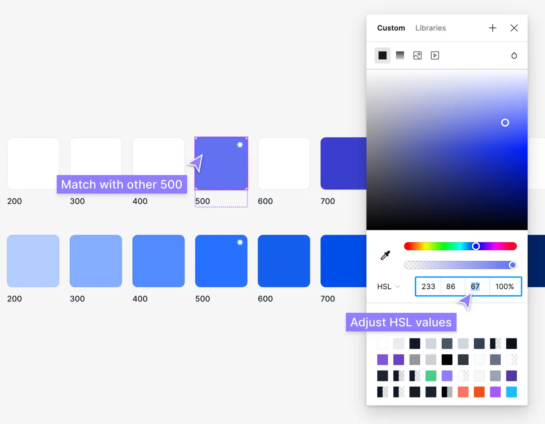The width and height of the screenshot is (545, 424).
Task: Activate the eyedropper tool
Action: [x=385, y=256]
